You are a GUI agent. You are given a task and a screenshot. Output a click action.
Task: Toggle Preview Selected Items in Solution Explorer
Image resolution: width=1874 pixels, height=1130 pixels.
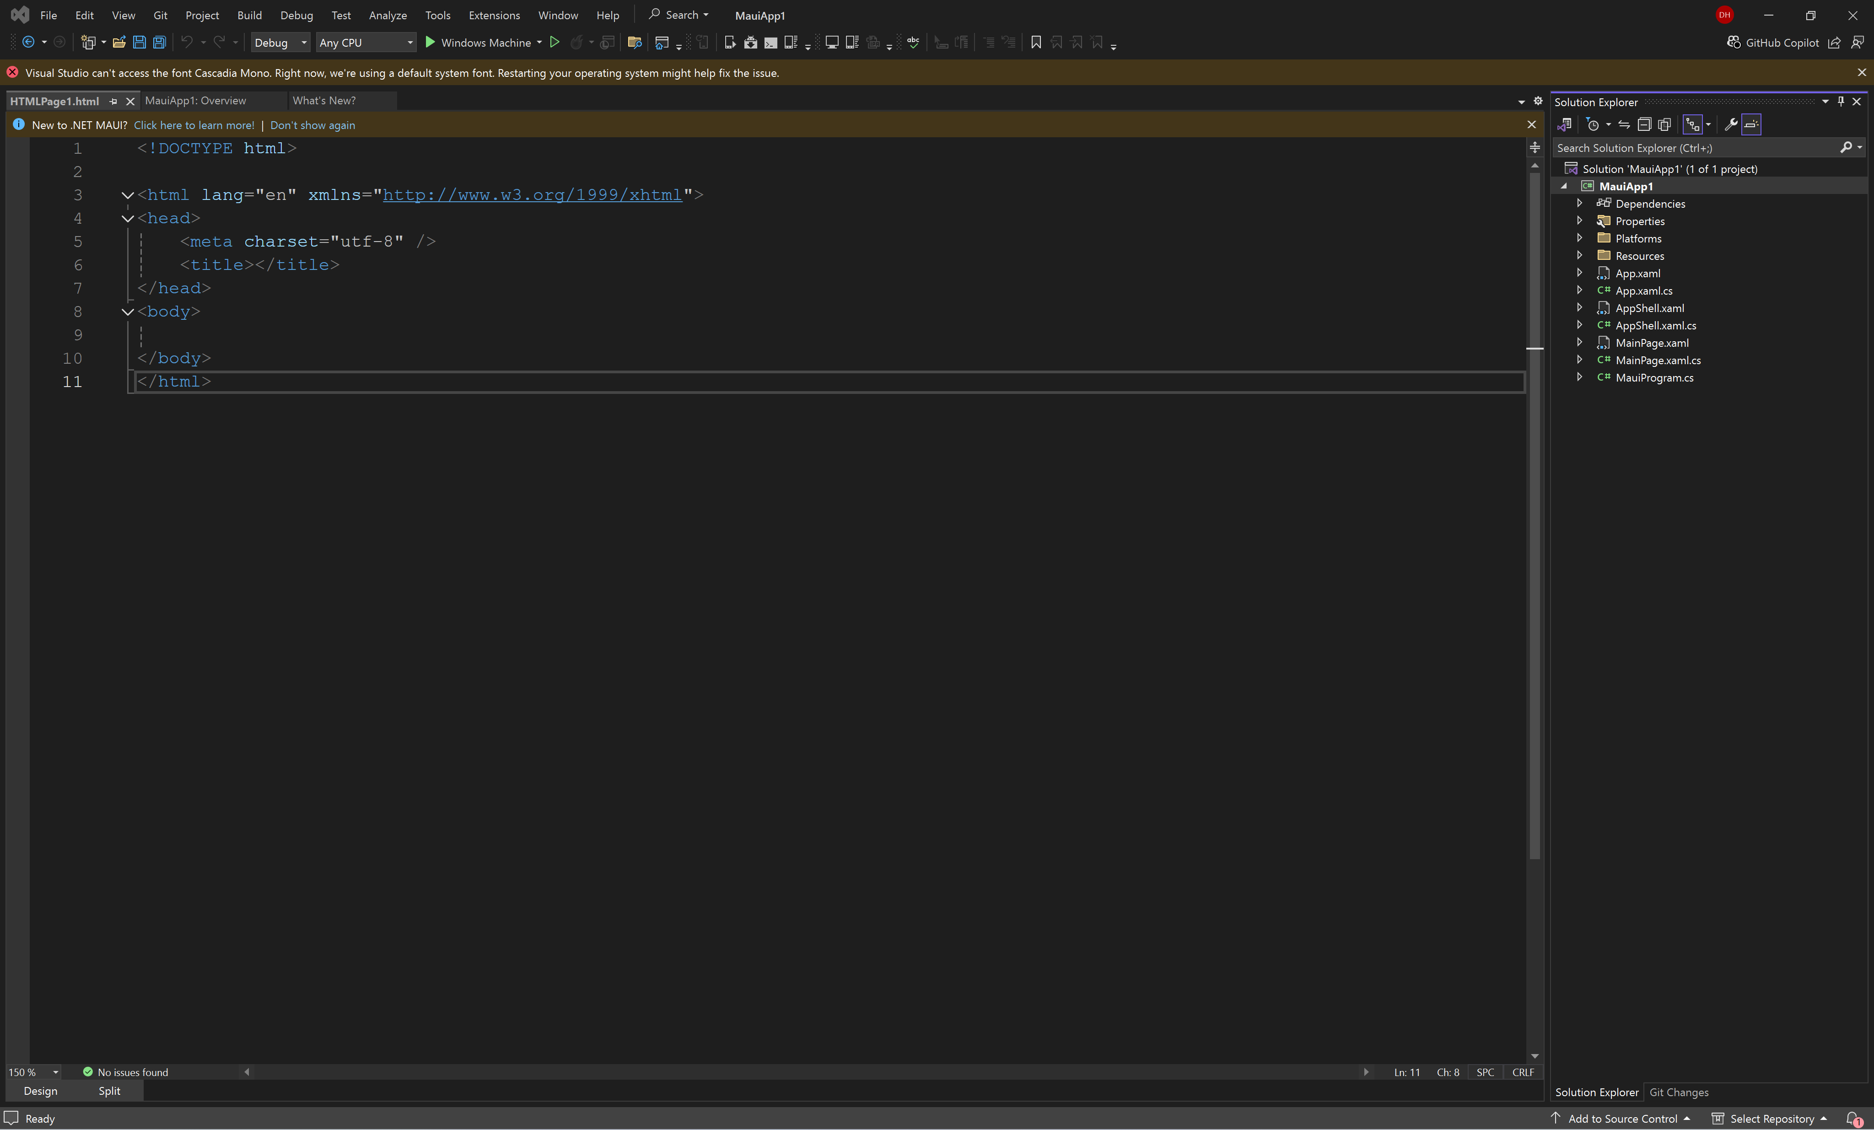(x=1751, y=125)
